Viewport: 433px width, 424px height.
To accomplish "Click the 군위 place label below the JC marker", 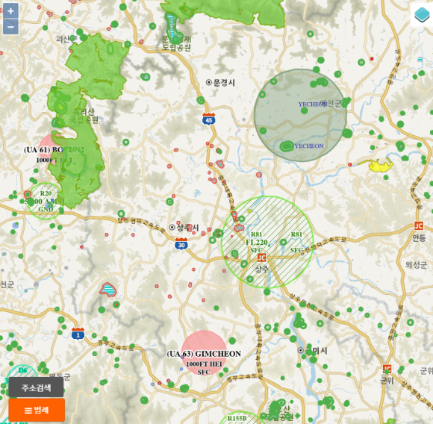I will click(x=387, y=381).
